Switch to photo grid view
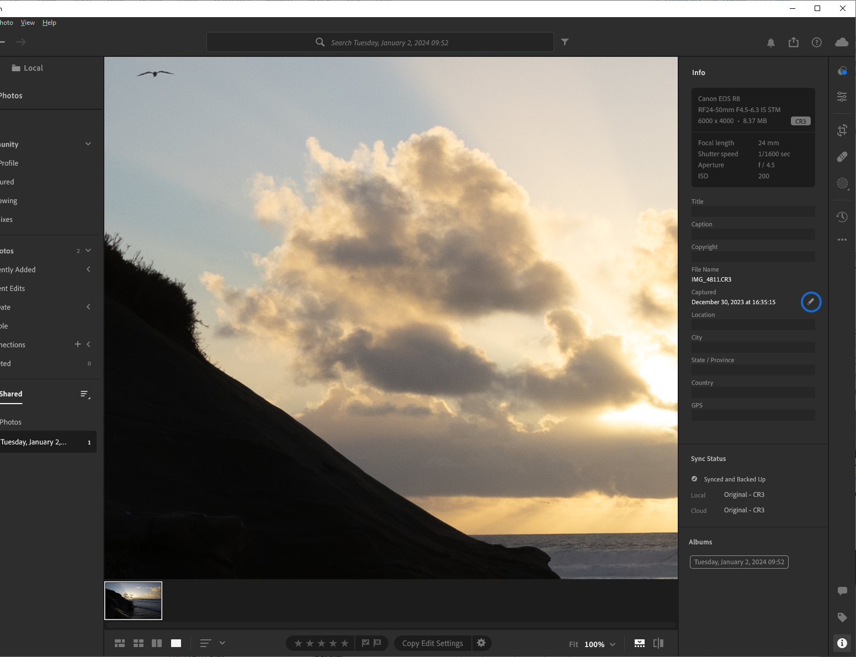This screenshot has width=856, height=657. (120, 643)
